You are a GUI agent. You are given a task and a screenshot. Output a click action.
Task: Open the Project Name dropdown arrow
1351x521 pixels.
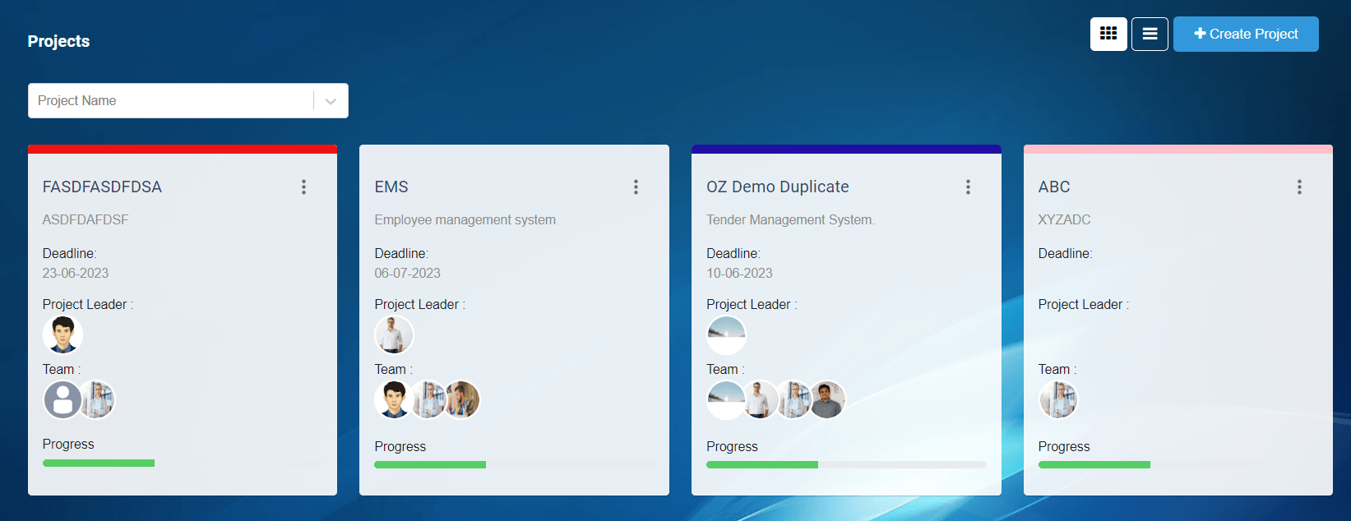[331, 101]
